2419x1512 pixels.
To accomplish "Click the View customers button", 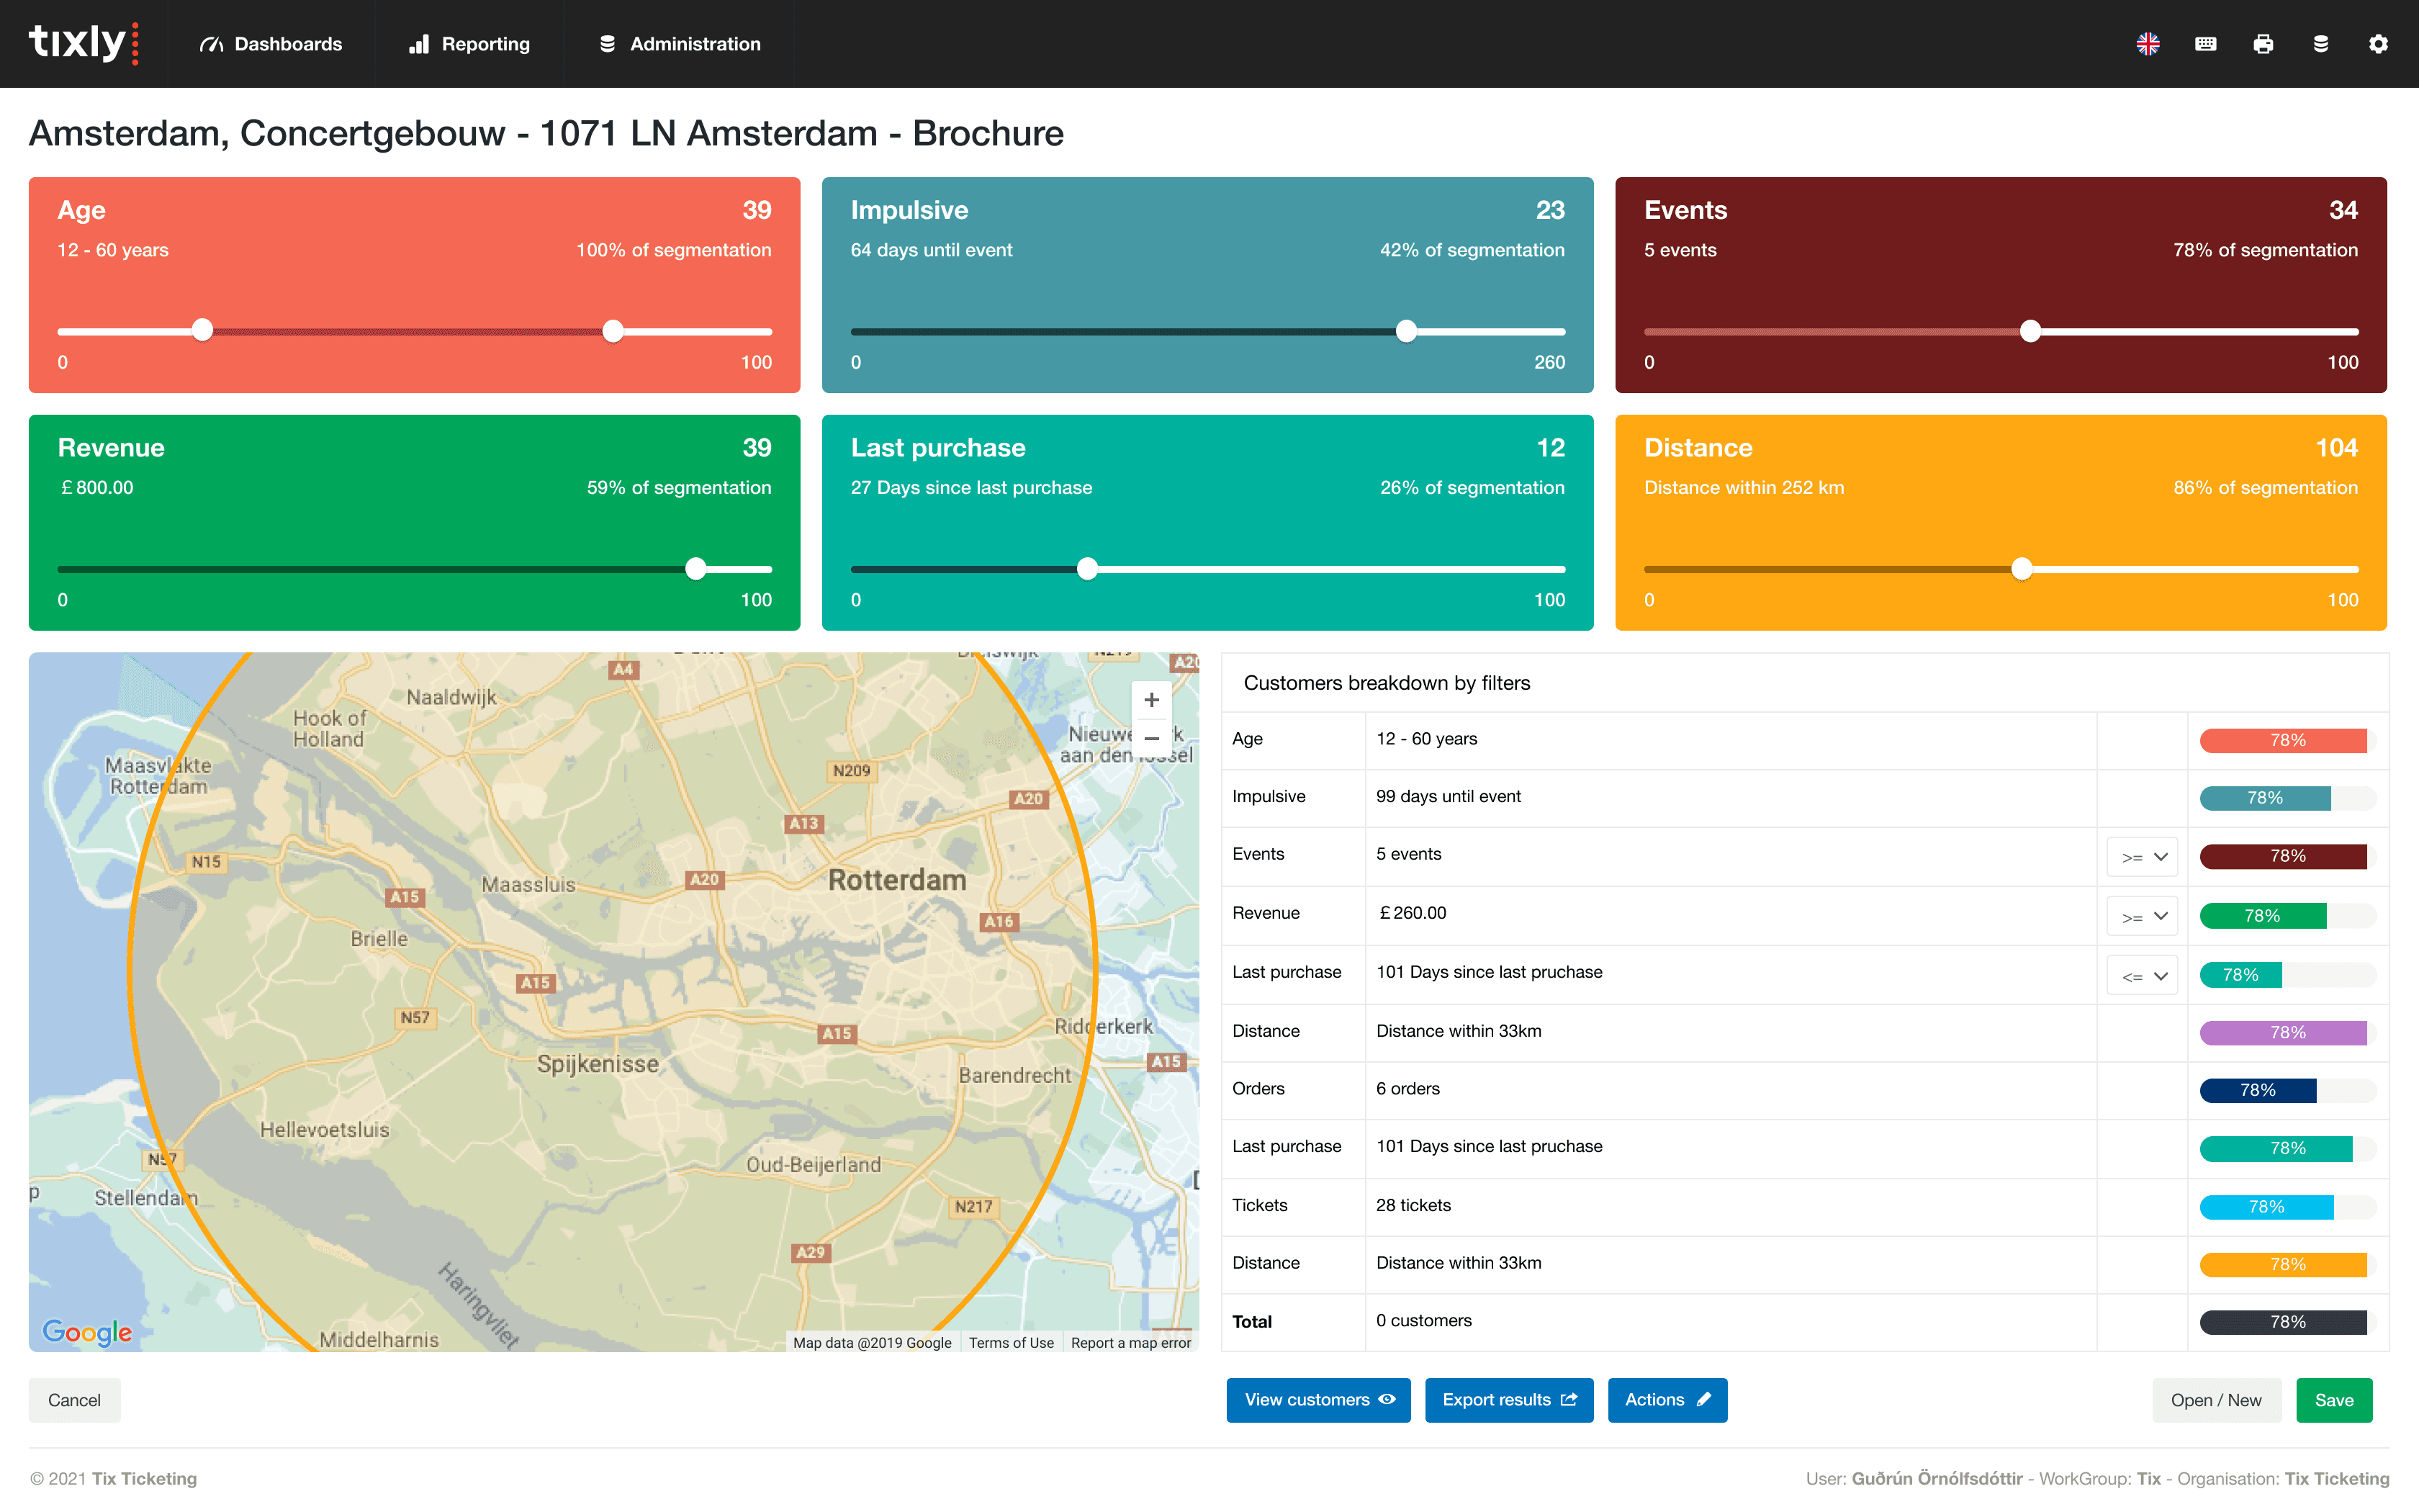I will pos(1317,1400).
